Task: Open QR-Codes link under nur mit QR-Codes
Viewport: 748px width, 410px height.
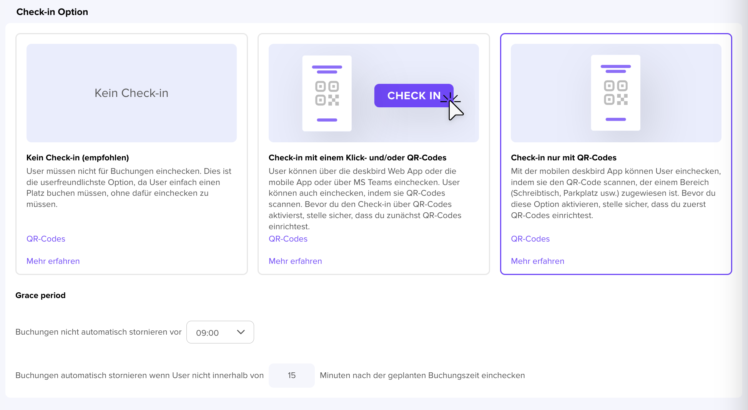Action: pos(530,239)
